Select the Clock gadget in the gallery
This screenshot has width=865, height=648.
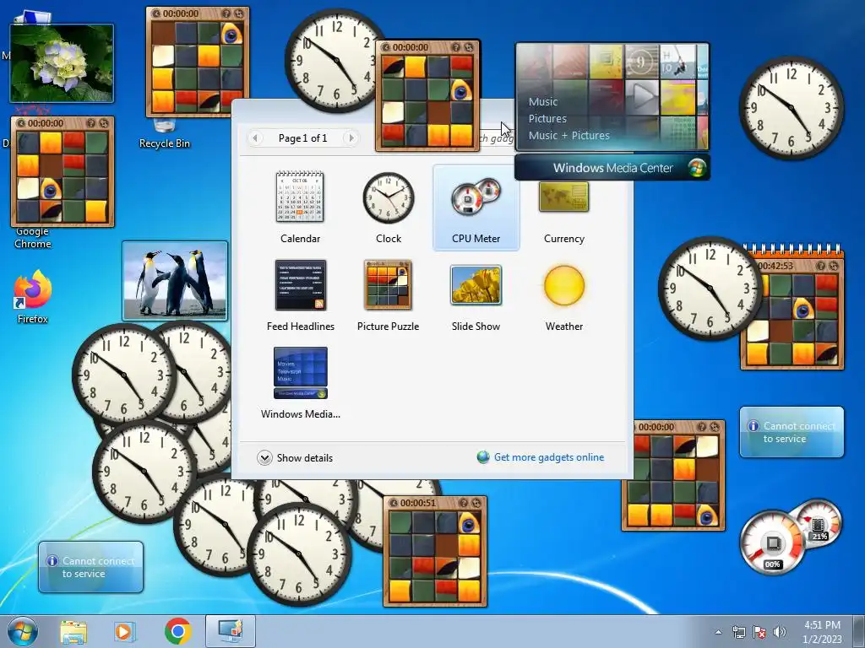(389, 208)
